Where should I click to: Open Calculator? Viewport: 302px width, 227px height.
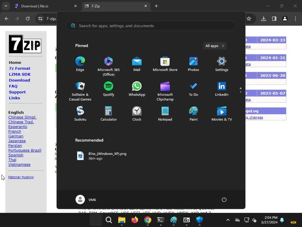(109, 114)
